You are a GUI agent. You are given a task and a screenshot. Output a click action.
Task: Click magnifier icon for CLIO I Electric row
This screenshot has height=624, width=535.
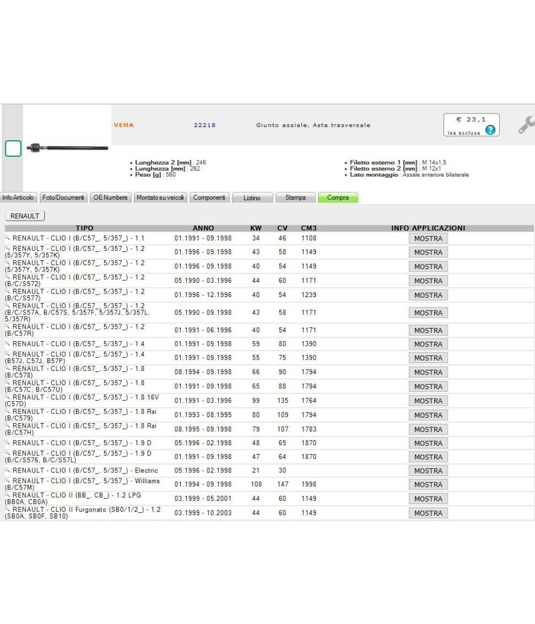click(8, 470)
